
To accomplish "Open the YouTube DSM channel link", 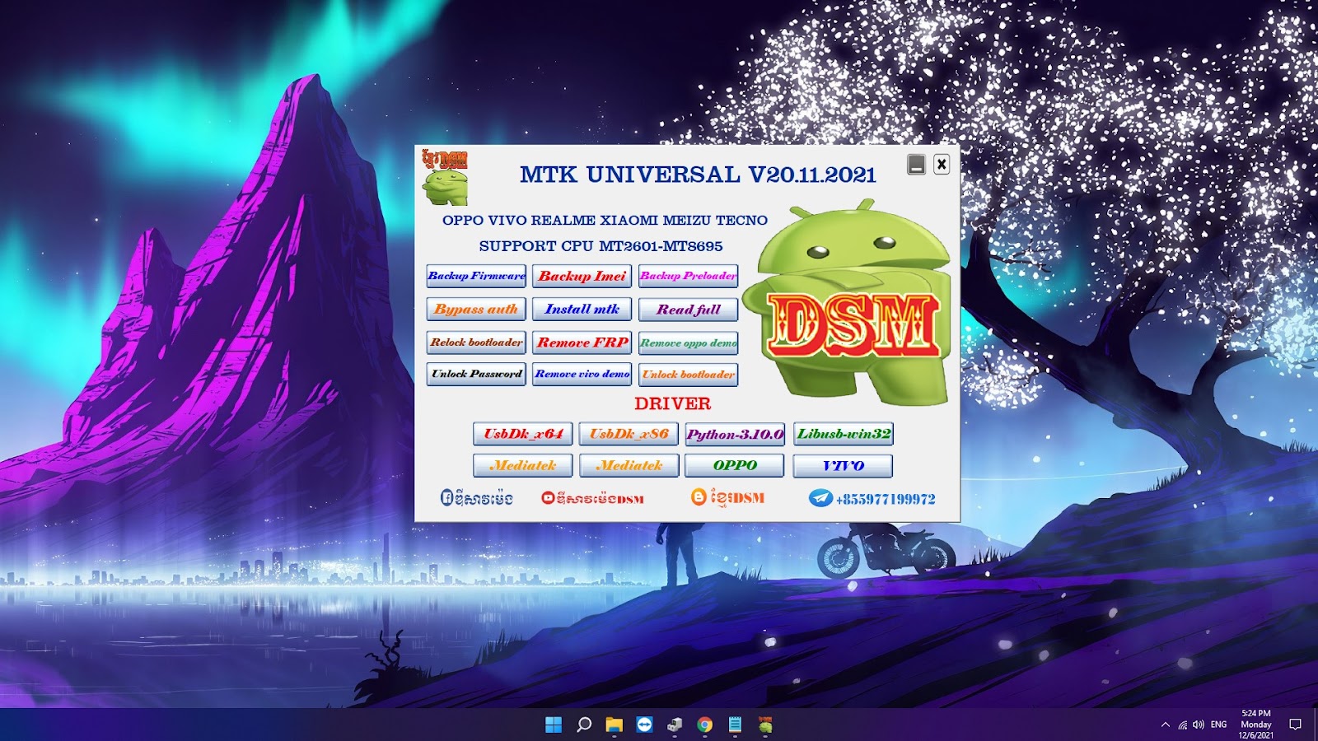I will pyautogui.click(x=592, y=498).
